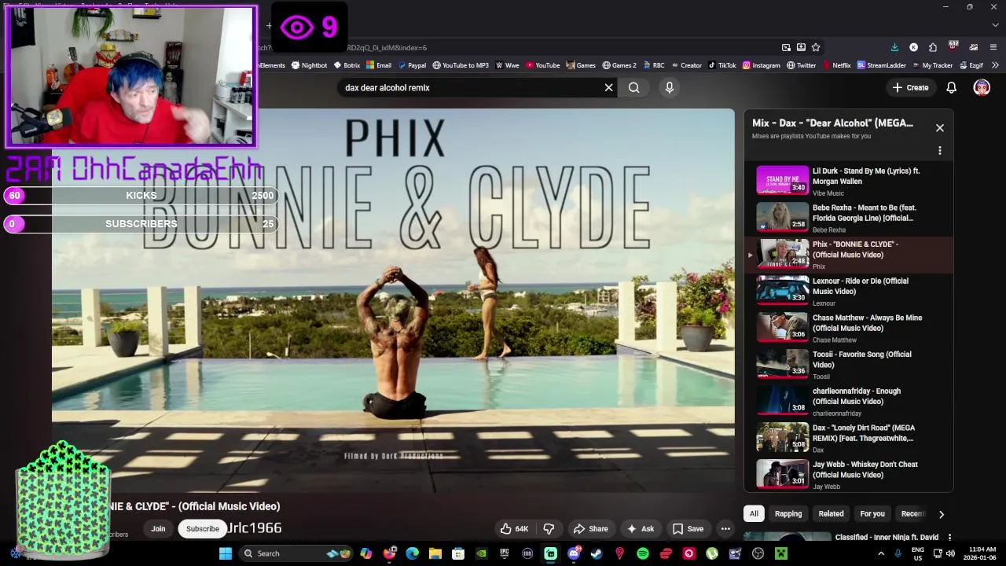Clear the YouTube search box text

pyautogui.click(x=608, y=87)
